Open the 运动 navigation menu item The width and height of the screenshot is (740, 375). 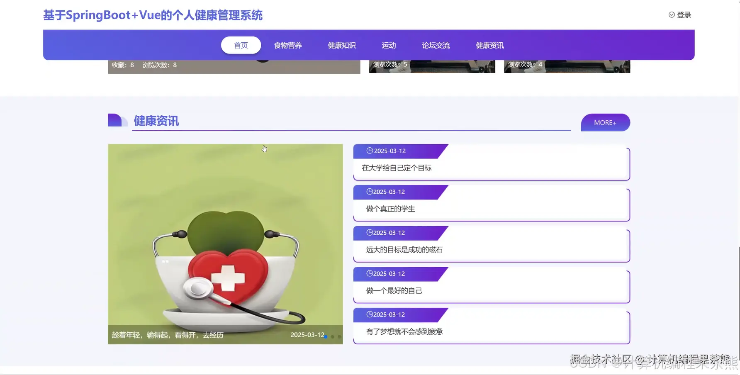(x=388, y=45)
